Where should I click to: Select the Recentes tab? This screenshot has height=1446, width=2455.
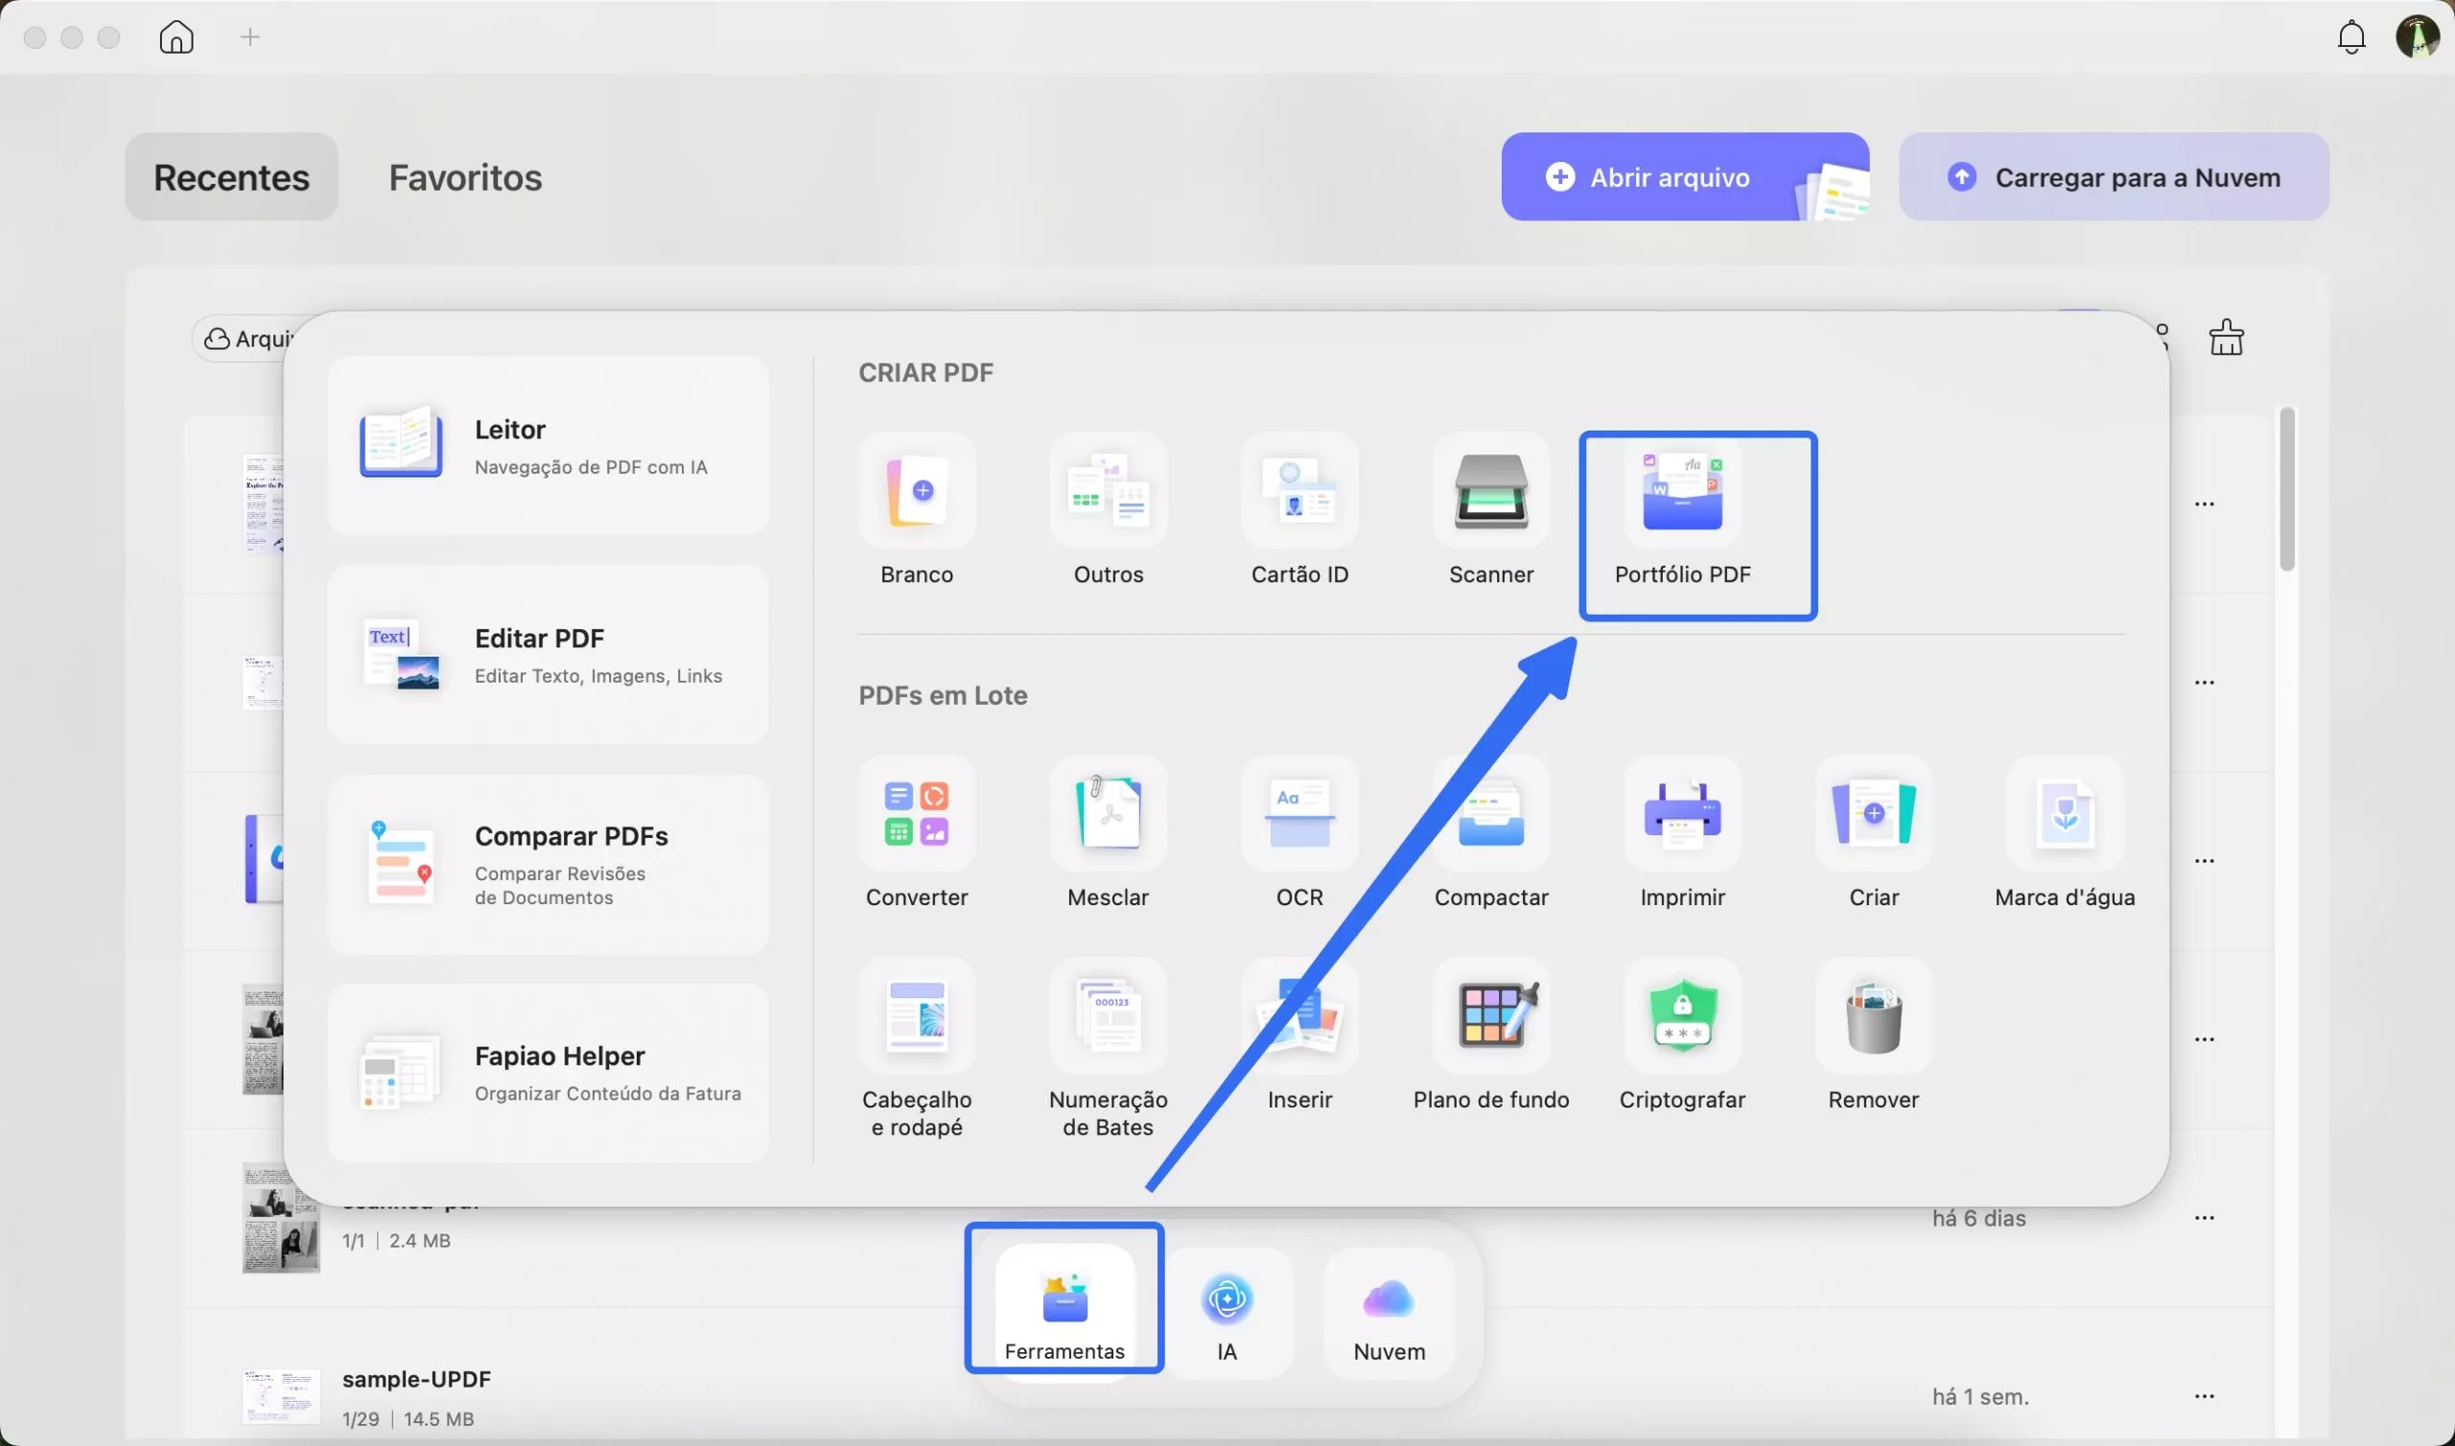[231, 177]
